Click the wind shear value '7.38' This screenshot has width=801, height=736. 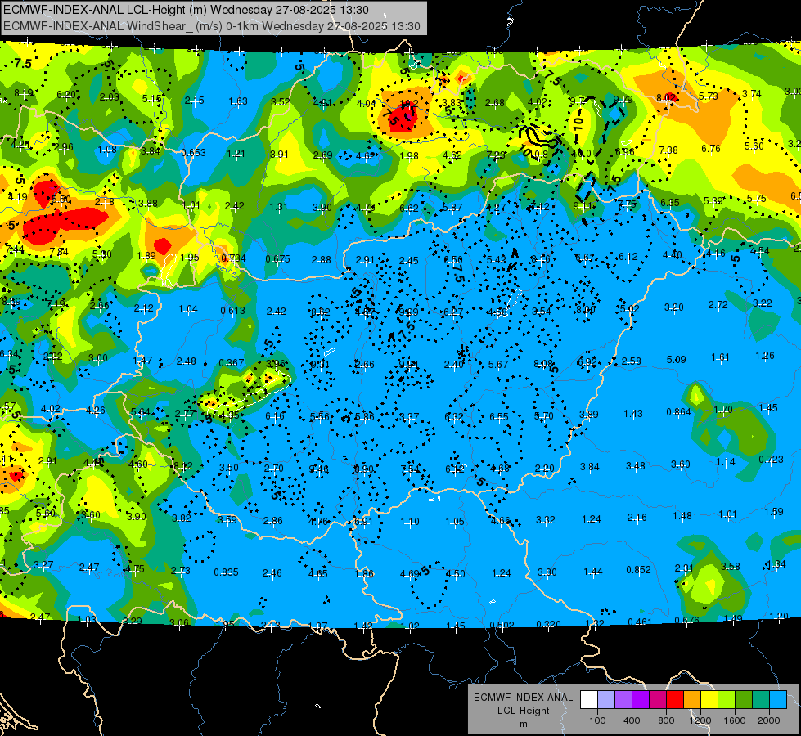coord(668,150)
